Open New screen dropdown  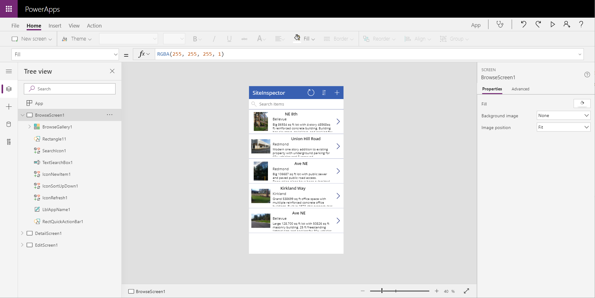(x=32, y=39)
